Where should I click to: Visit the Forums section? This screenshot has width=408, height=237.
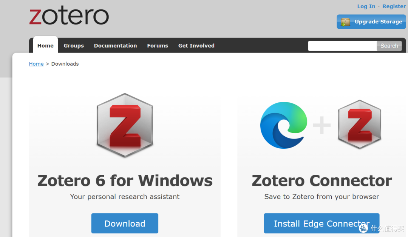point(158,46)
